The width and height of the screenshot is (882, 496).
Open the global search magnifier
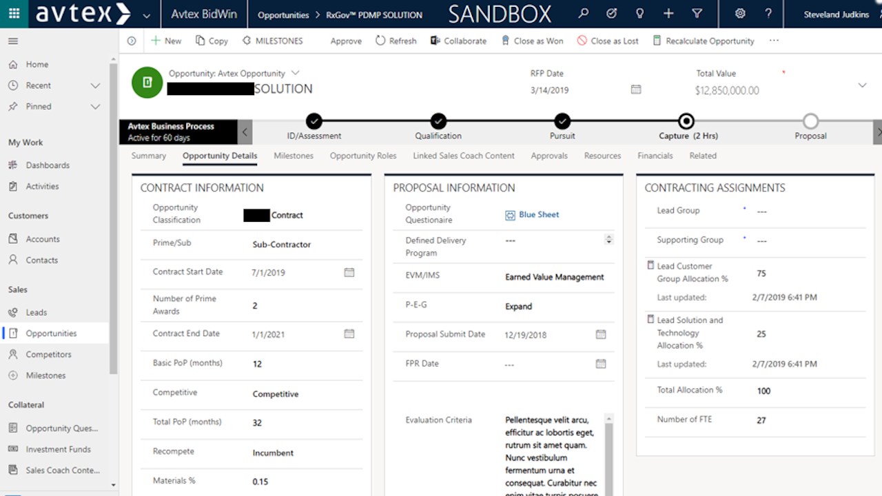pyautogui.click(x=582, y=13)
